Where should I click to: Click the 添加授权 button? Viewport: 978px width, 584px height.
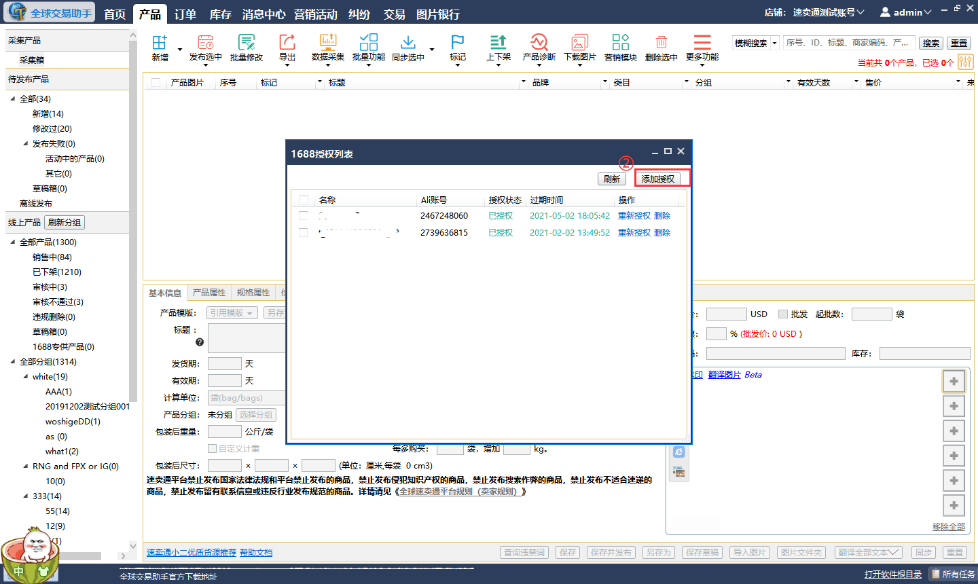coord(658,179)
